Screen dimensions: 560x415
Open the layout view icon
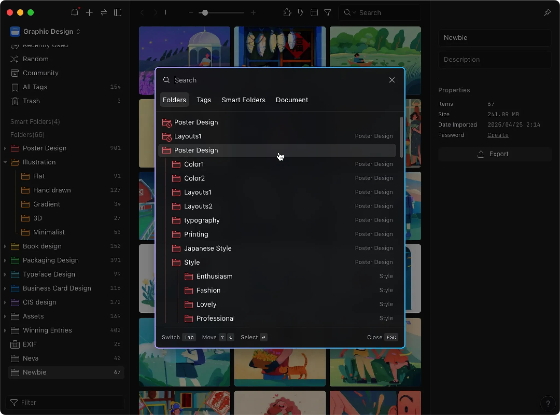[314, 13]
